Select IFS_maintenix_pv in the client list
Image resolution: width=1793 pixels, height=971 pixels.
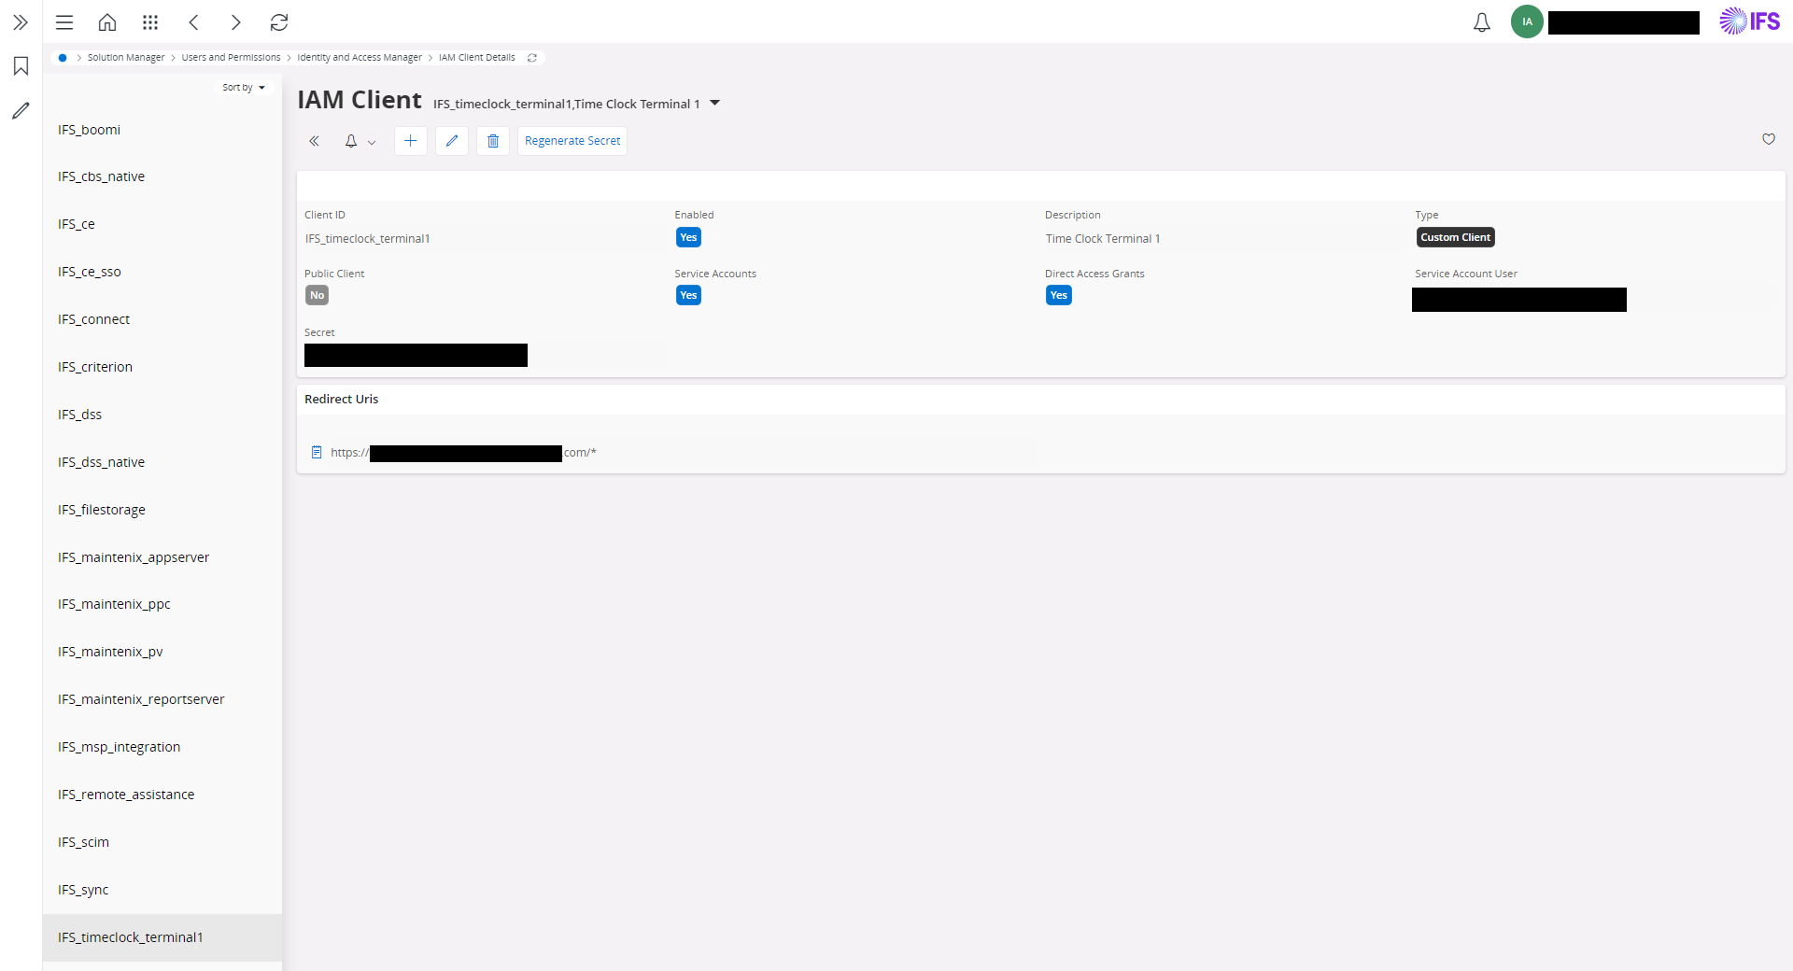pos(162,652)
